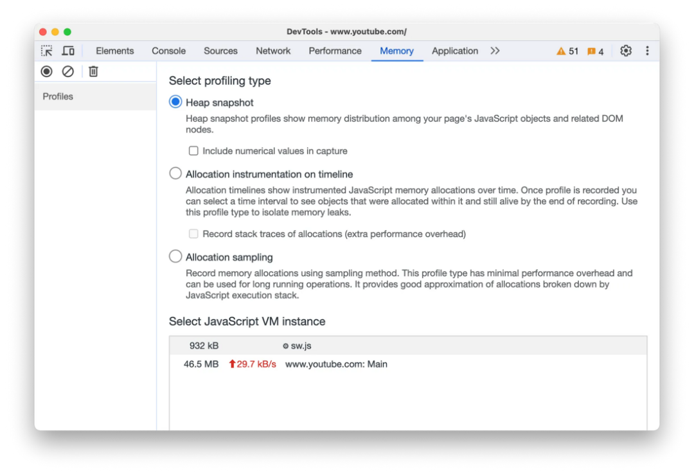The height and width of the screenshot is (476, 694).
Task: Click the inspect element picker icon
Action: click(x=46, y=51)
